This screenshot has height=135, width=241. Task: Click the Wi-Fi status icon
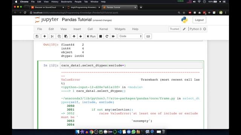point(199,1)
